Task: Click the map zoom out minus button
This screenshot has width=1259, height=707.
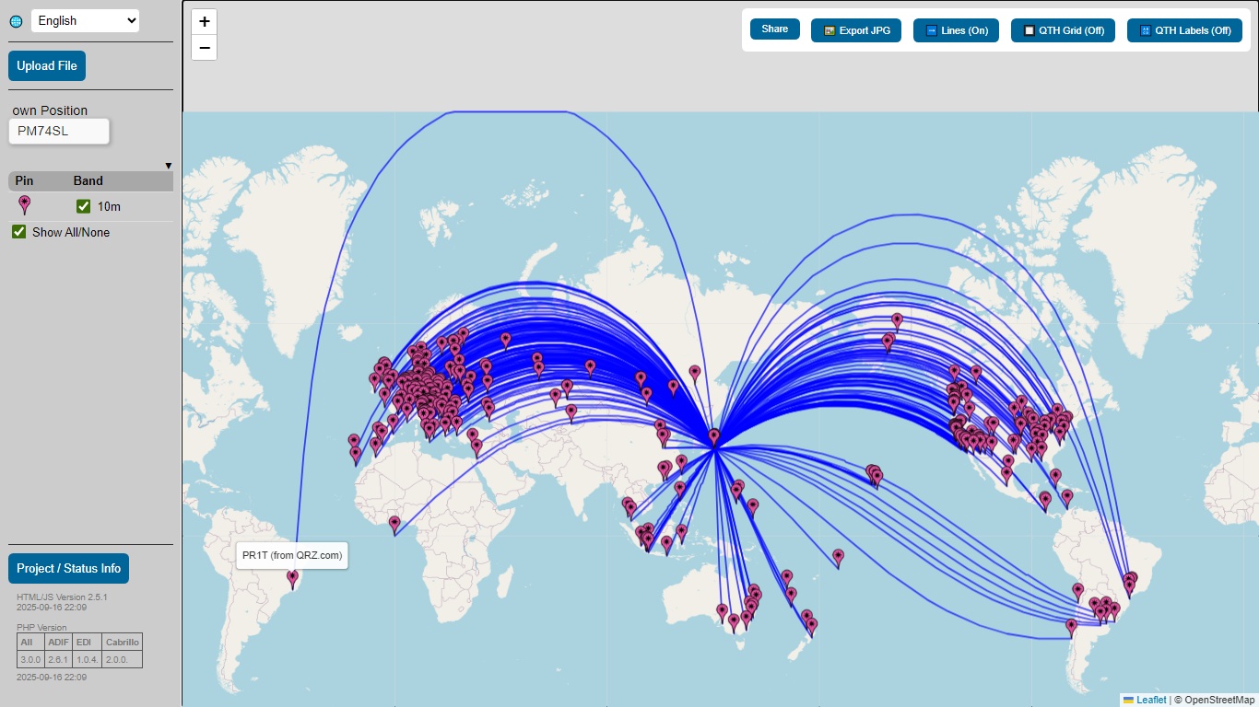Action: point(204,48)
